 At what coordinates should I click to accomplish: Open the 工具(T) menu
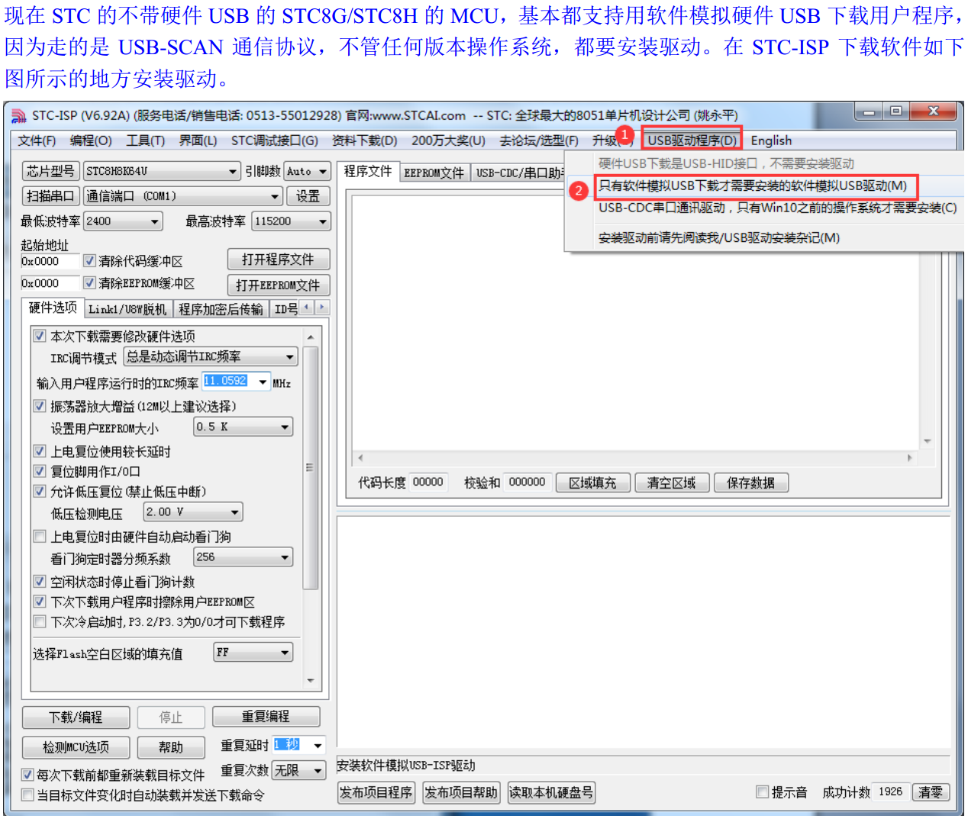click(x=146, y=140)
